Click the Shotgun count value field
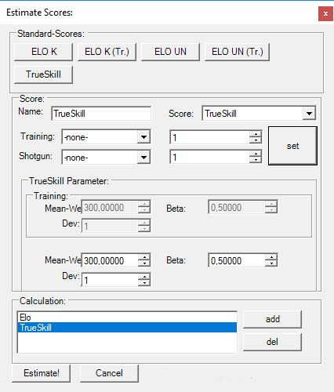Viewport: 334px width, 392px height. coord(210,157)
